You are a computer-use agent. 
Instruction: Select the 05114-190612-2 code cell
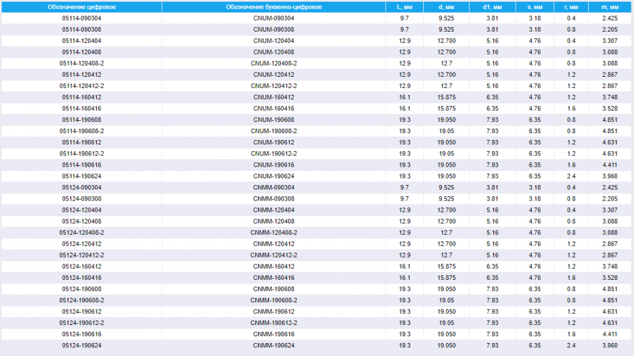pyautogui.click(x=82, y=154)
